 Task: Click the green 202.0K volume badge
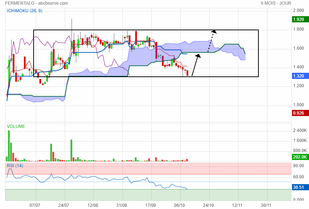[x=300, y=157]
